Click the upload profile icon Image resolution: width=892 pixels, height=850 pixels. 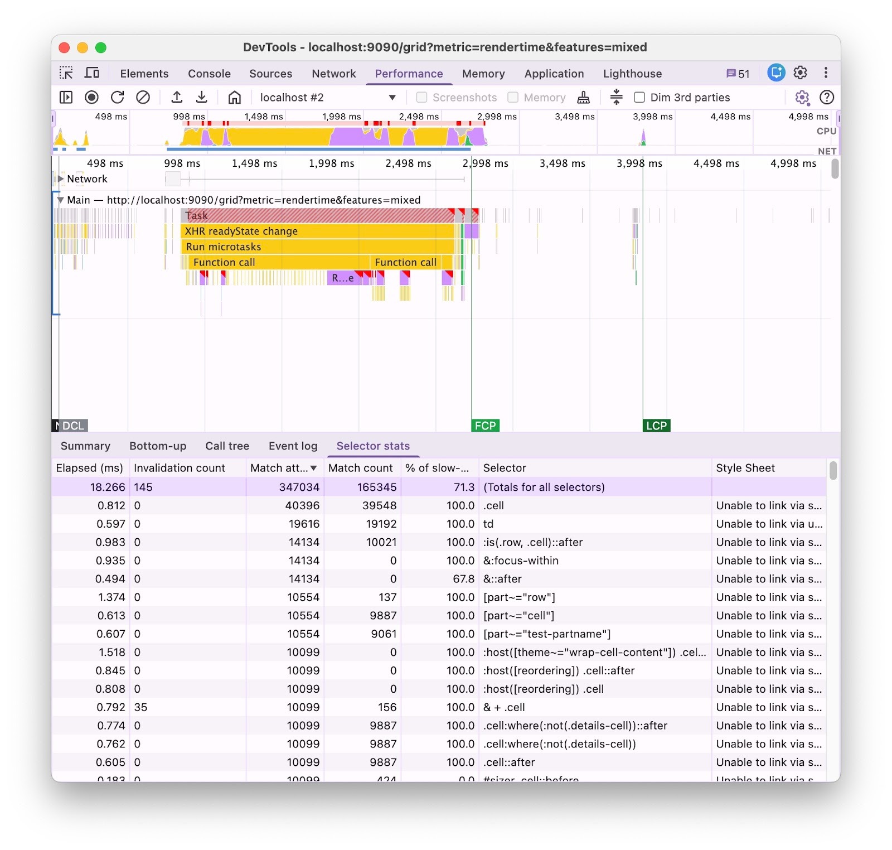[x=177, y=98]
